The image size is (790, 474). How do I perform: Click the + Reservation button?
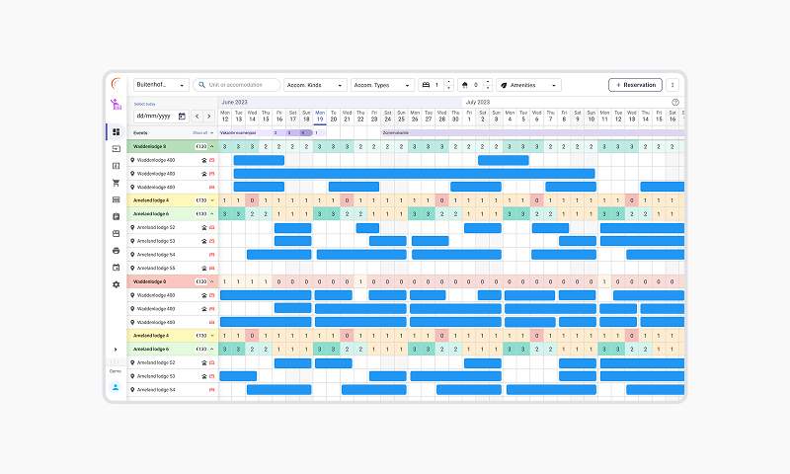pos(635,85)
